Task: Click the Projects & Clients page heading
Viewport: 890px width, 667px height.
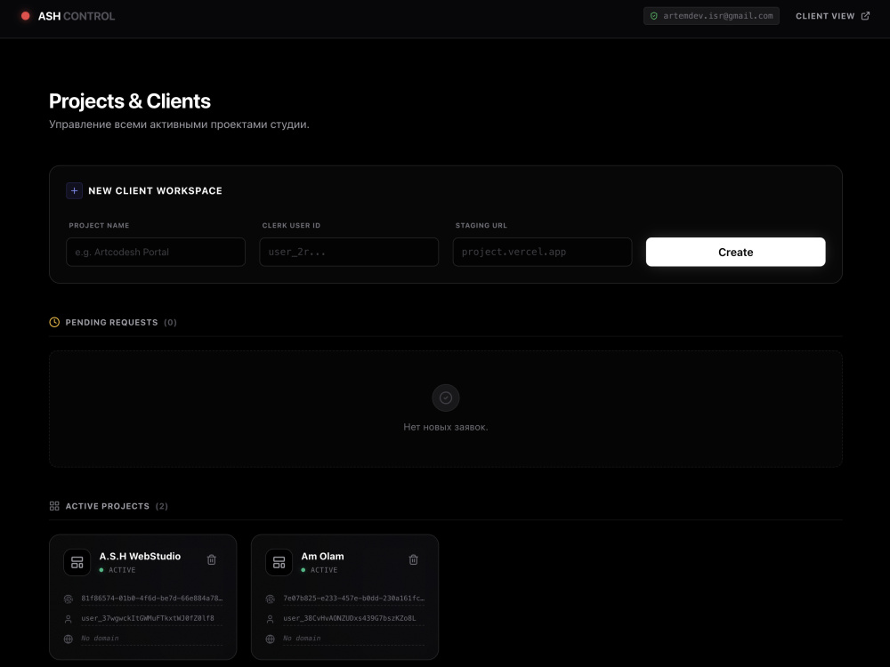Action: 129,101
